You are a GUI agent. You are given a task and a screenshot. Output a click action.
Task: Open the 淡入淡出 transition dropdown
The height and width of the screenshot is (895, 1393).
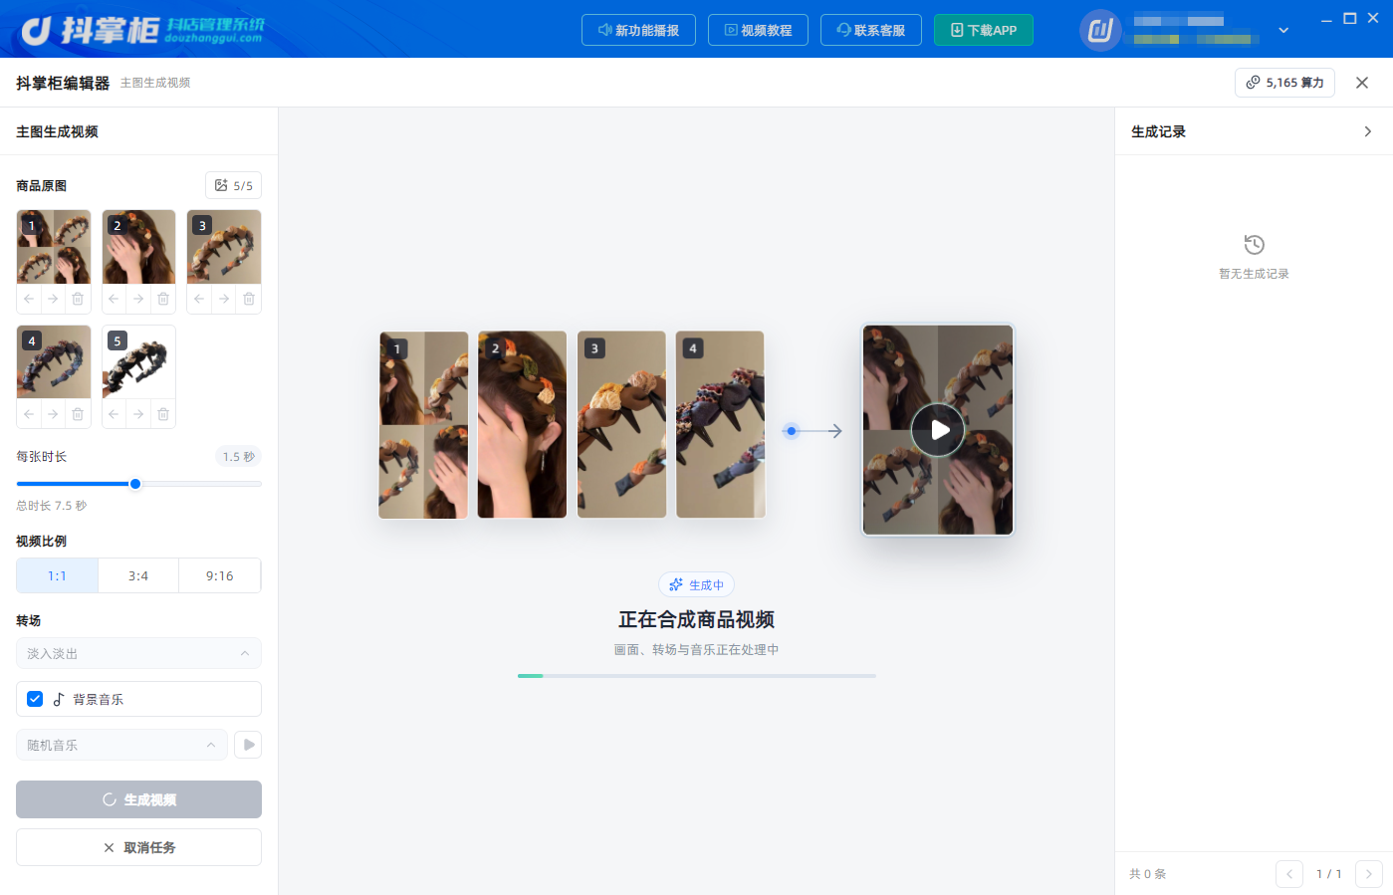coord(138,653)
